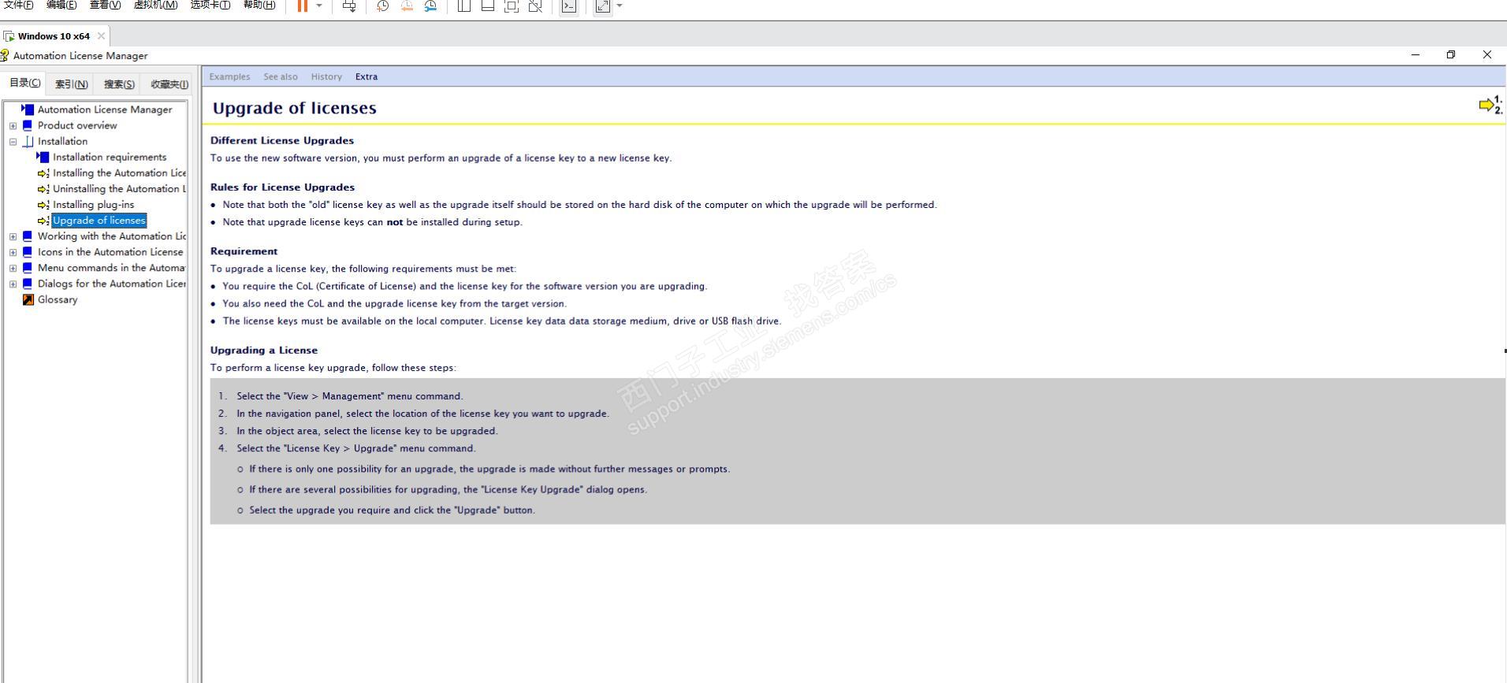Viewport: 1507px width, 683px height.
Task: Switch to the 目录(C) contents tab
Action: (x=25, y=83)
